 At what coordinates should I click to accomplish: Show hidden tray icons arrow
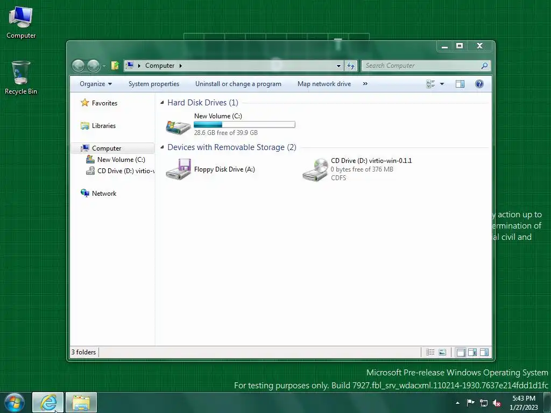click(457, 403)
